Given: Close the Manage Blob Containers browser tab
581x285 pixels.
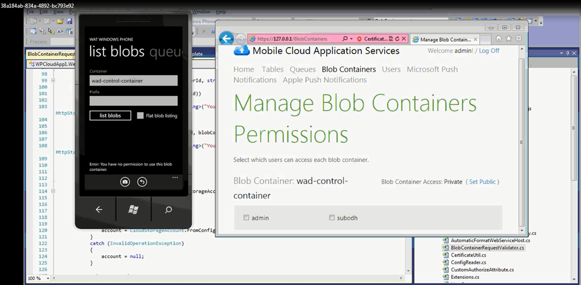Looking at the screenshot, I should coord(475,40).
